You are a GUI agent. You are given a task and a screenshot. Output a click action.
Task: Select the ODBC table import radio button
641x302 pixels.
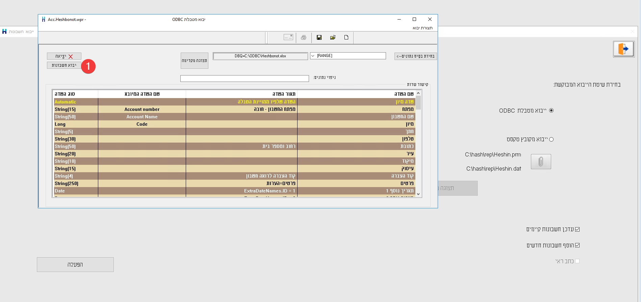[x=552, y=111]
